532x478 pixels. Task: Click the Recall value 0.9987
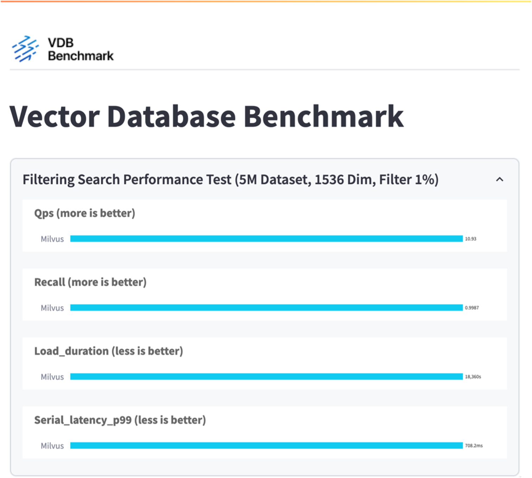point(472,308)
